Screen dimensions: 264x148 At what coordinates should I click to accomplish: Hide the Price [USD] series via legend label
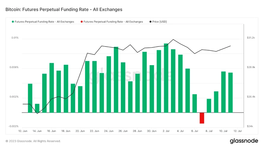tap(159, 22)
